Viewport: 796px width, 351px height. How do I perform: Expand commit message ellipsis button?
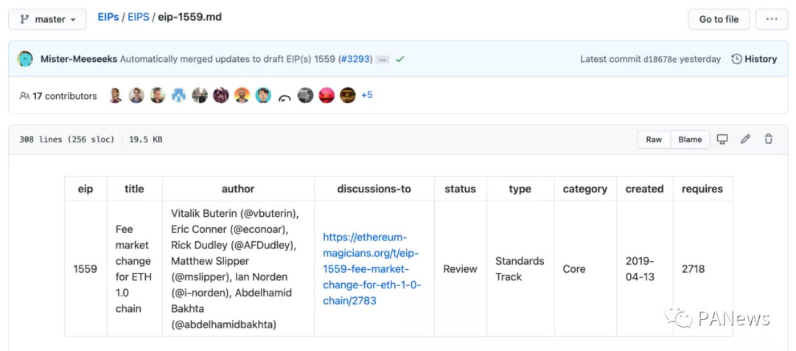pos(383,59)
